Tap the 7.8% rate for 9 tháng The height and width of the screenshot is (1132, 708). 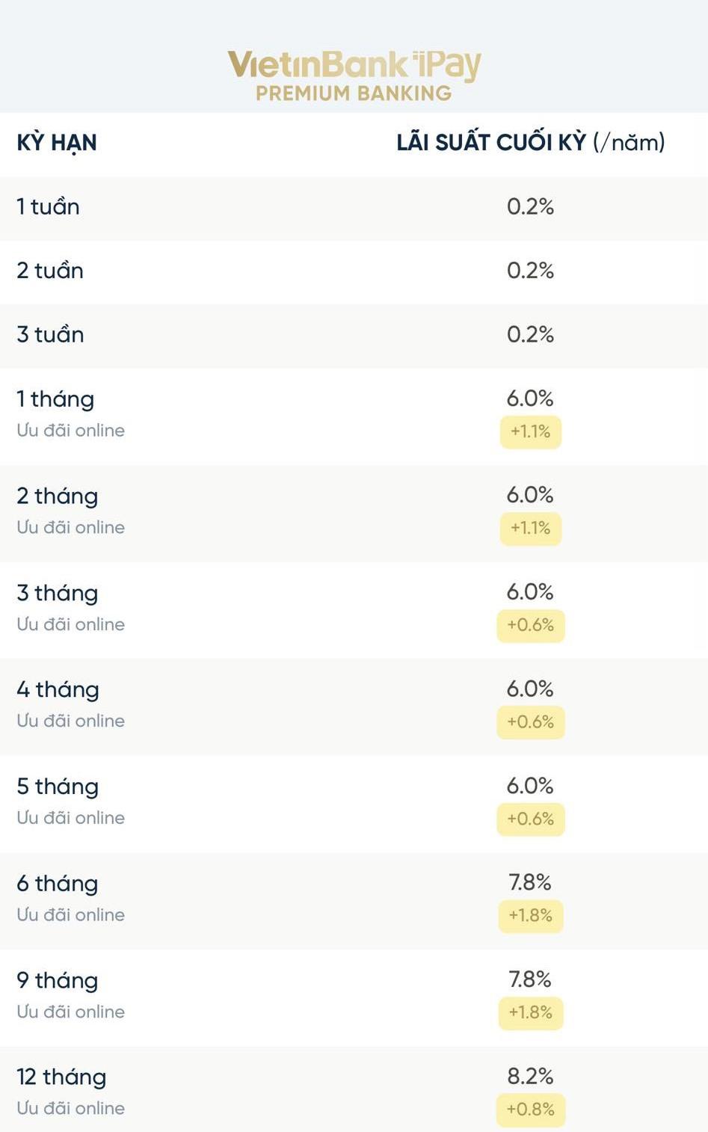(x=530, y=979)
